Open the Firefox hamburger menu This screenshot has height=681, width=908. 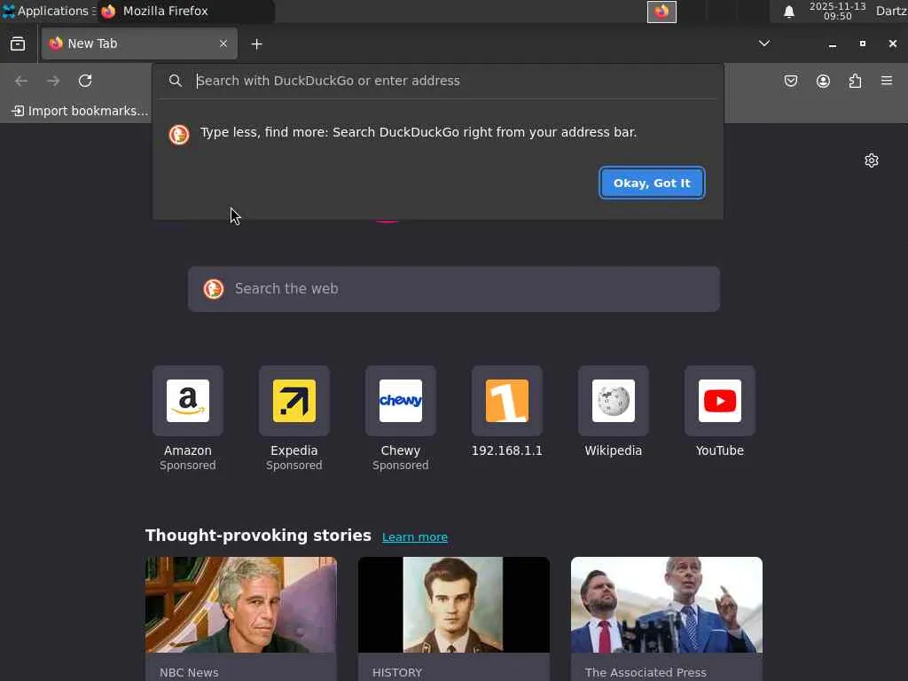pos(887,81)
